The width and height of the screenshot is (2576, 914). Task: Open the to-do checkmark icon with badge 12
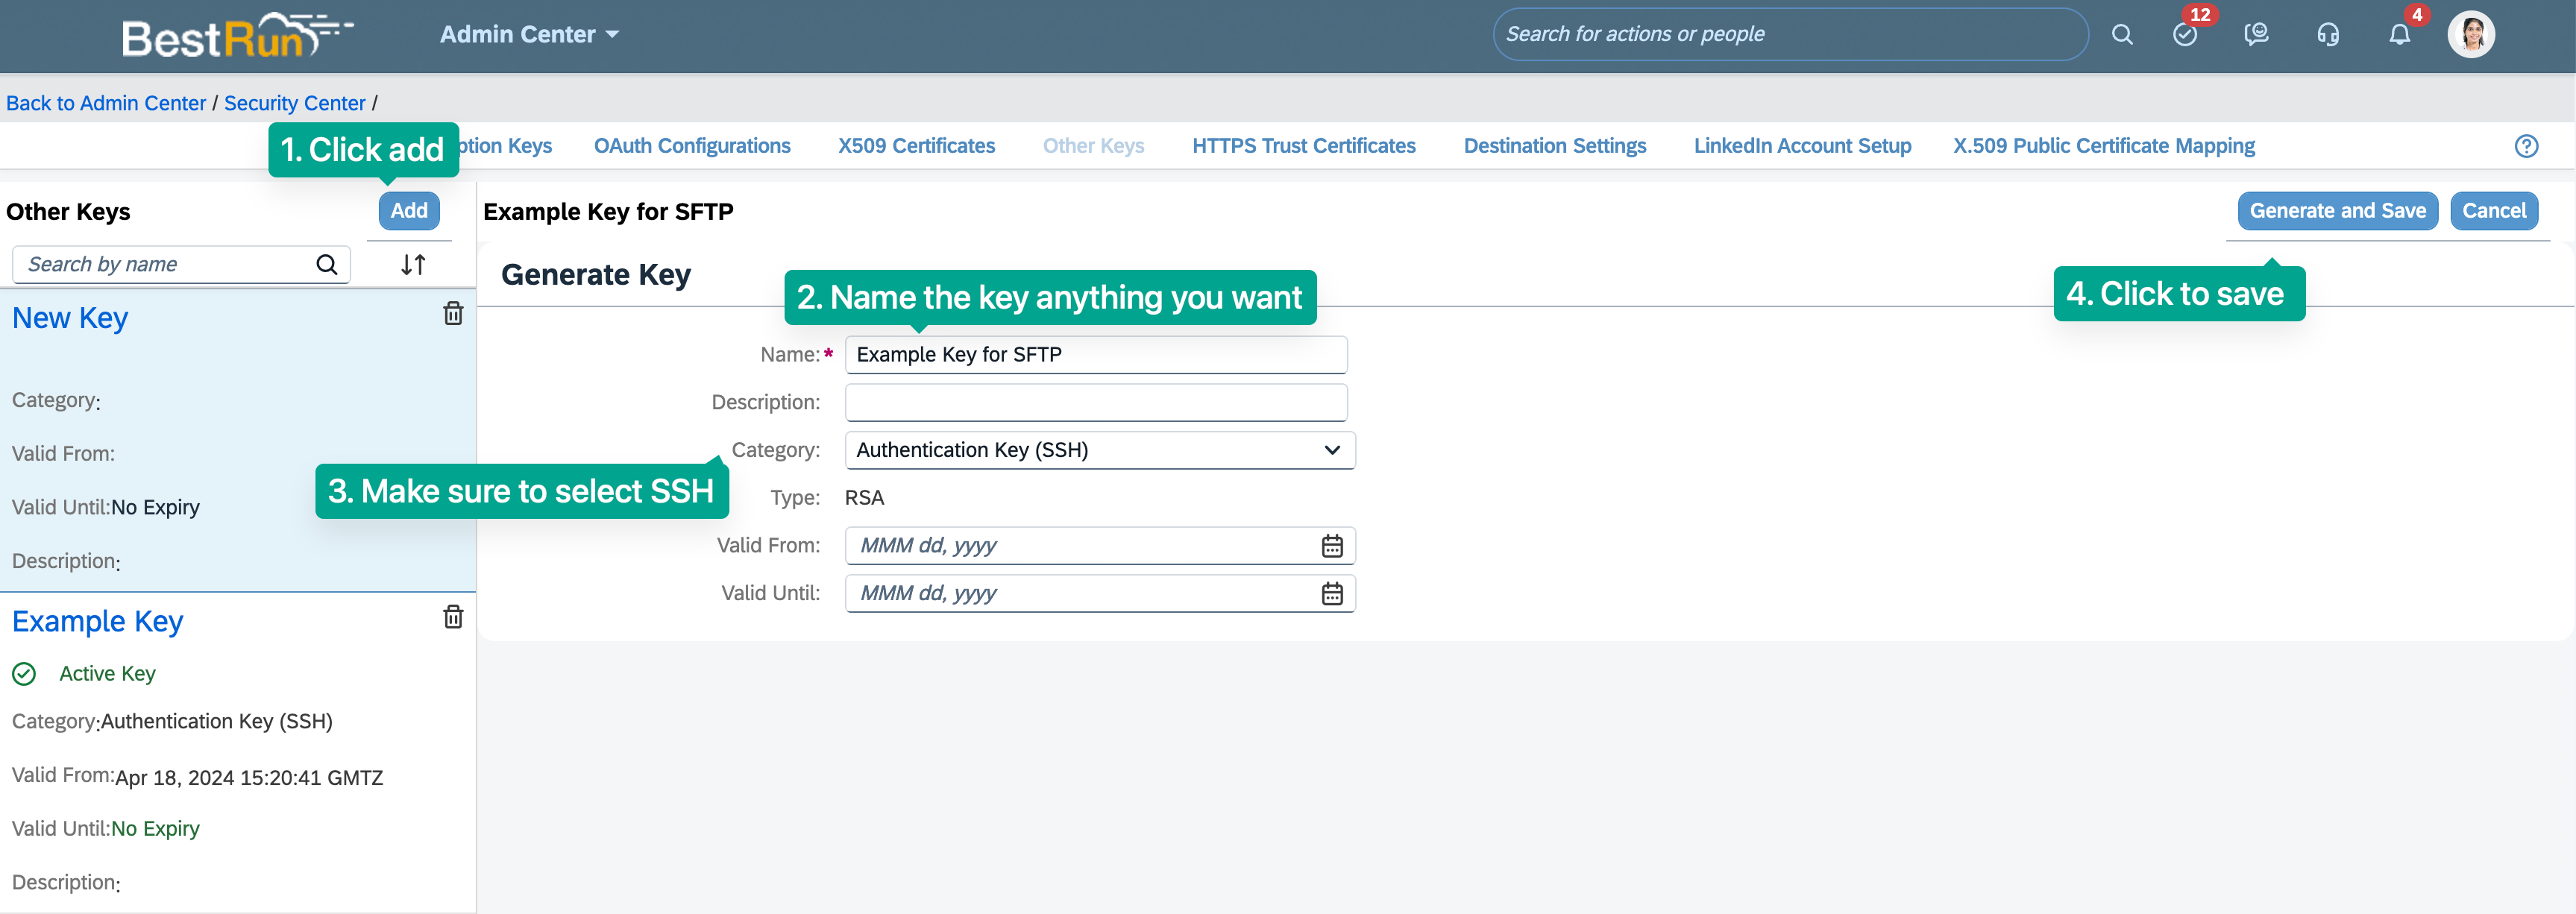pyautogui.click(x=2185, y=35)
